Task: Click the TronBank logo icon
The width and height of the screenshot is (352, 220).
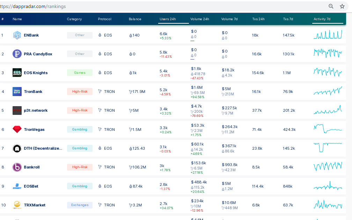Action: 17,92
